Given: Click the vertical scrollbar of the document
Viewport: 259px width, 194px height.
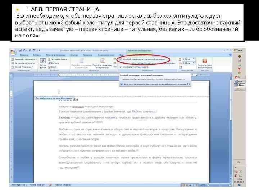Looking at the screenshot, I should [231, 99].
